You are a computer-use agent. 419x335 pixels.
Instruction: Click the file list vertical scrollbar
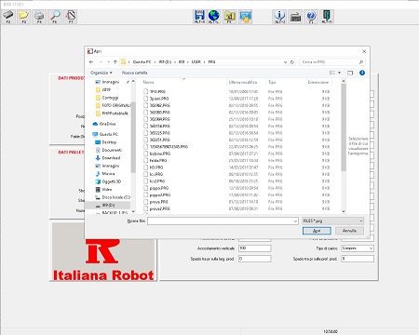344,146
